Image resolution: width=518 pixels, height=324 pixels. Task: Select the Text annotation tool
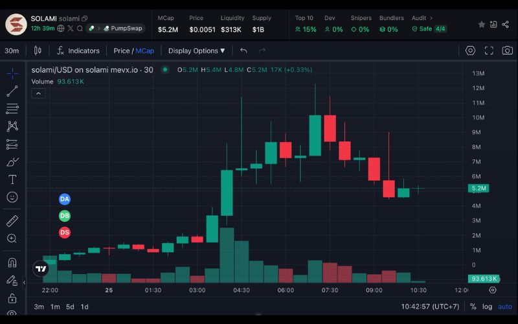coord(12,179)
